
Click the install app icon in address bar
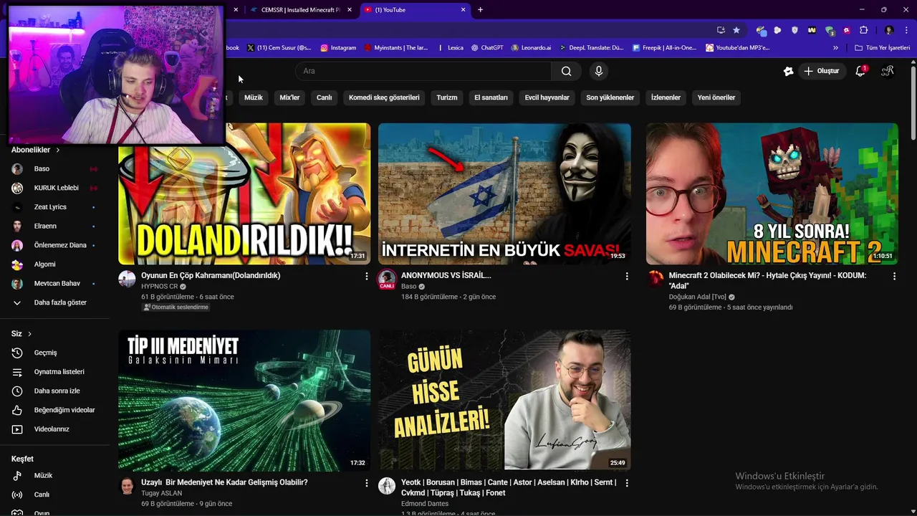click(721, 30)
